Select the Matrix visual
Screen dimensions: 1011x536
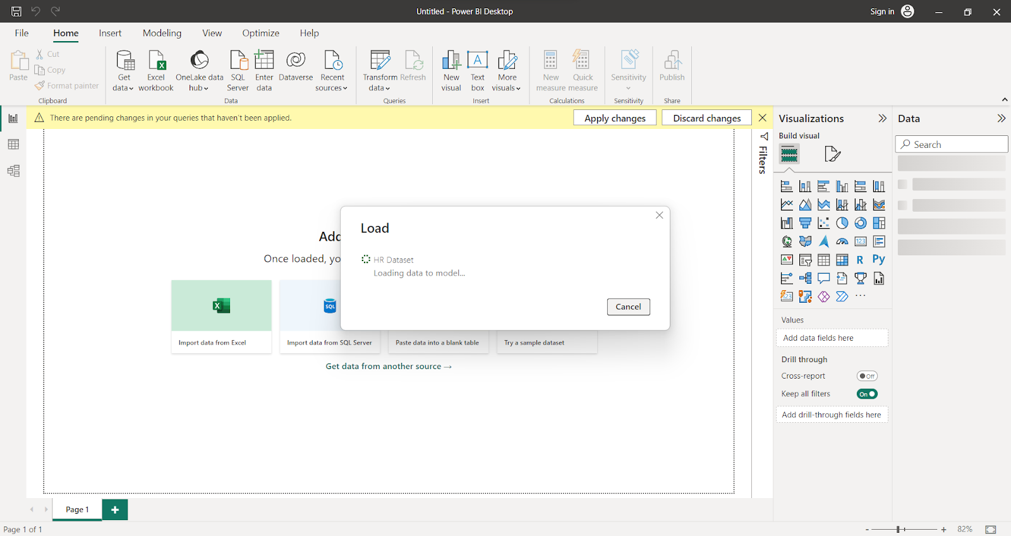[842, 260]
